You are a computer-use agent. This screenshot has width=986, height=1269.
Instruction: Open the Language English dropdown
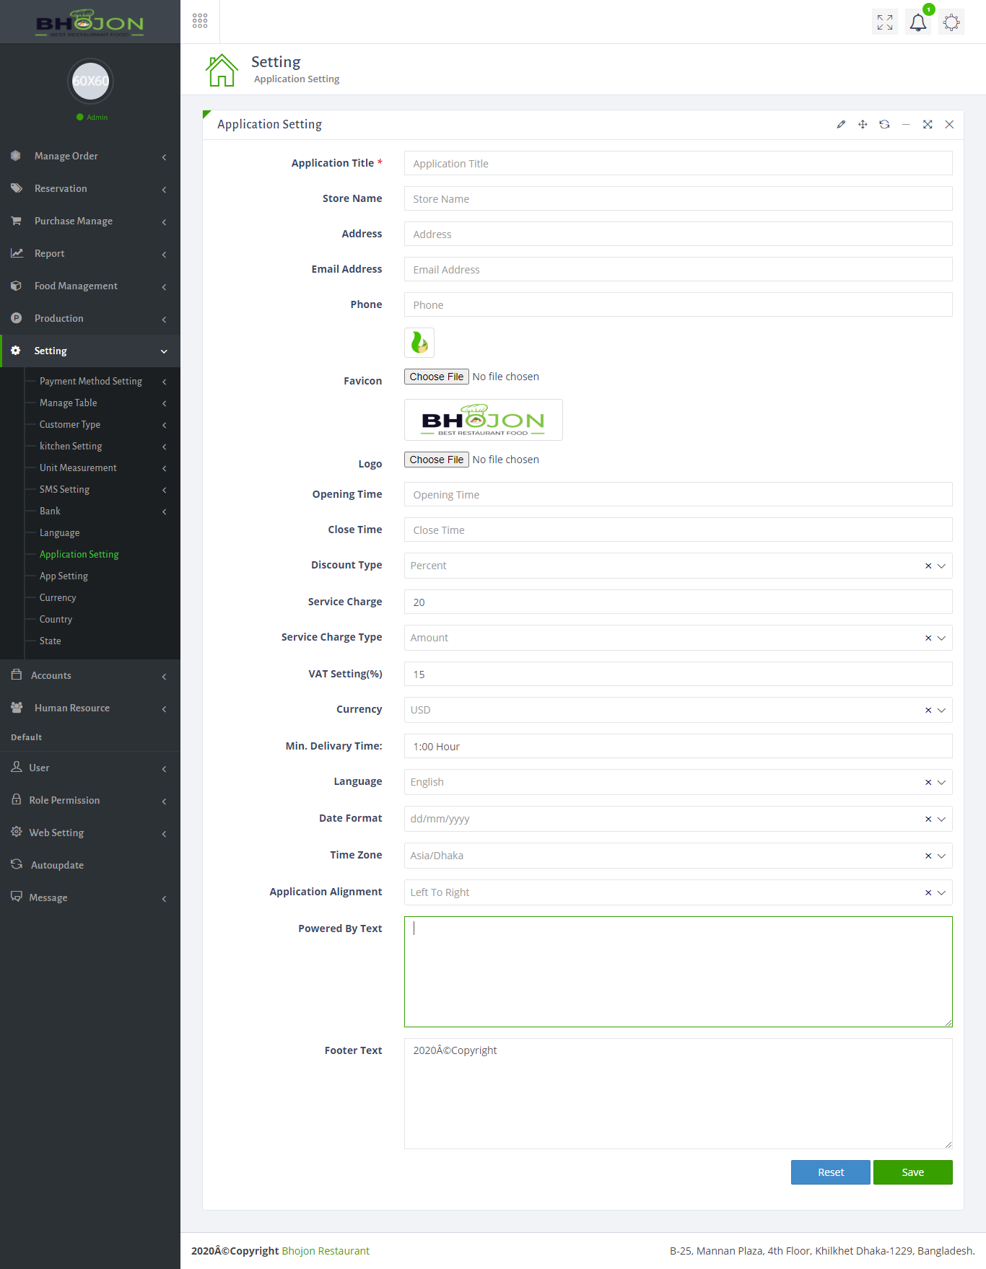coord(941,782)
